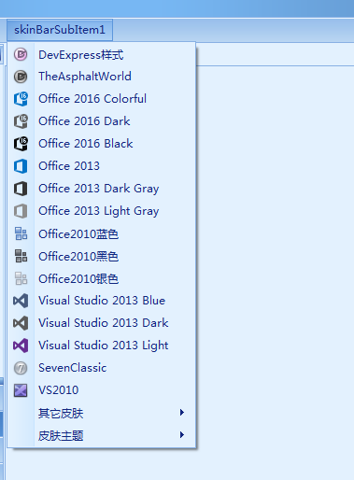Screen dimensions: 354x480
Task: Apply the VS2010 skin entry
Action: coord(102,390)
